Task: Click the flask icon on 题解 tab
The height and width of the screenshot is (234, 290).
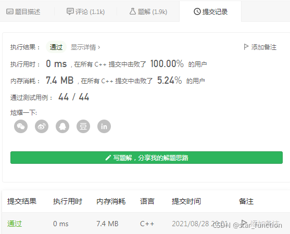Action: [133, 11]
